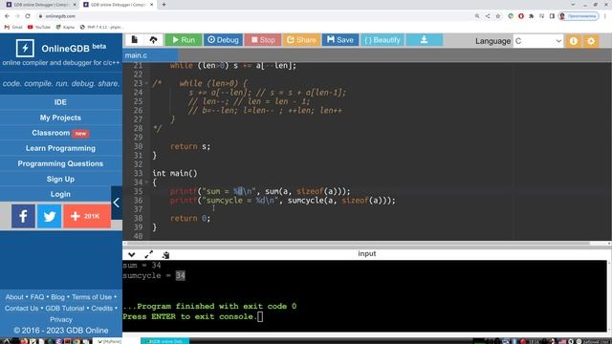Run the program with the green Run button
The image size is (612, 344).
[x=184, y=40]
